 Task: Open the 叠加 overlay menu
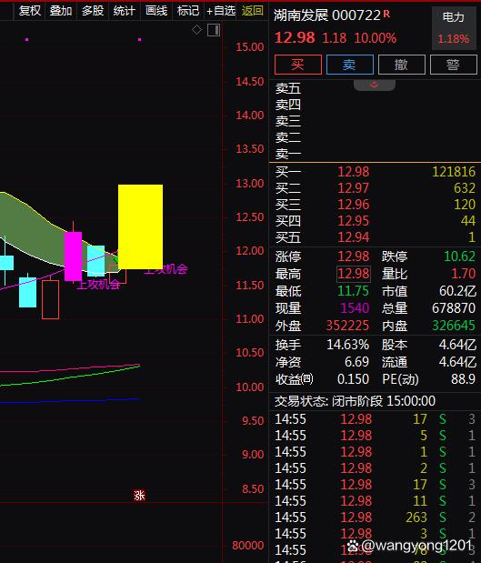click(x=61, y=11)
